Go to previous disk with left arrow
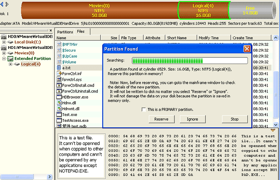The height and width of the screenshot is (180, 280). point(2,4)
